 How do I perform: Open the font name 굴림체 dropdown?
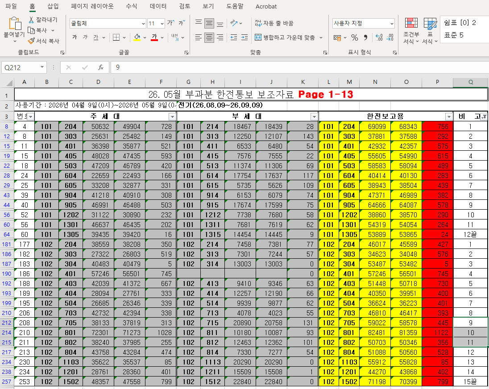(143, 24)
